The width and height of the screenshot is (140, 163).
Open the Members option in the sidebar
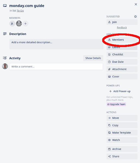pos(122,40)
